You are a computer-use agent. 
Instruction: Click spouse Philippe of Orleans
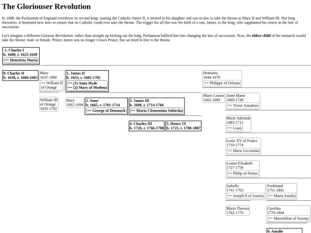coord(222,83)
